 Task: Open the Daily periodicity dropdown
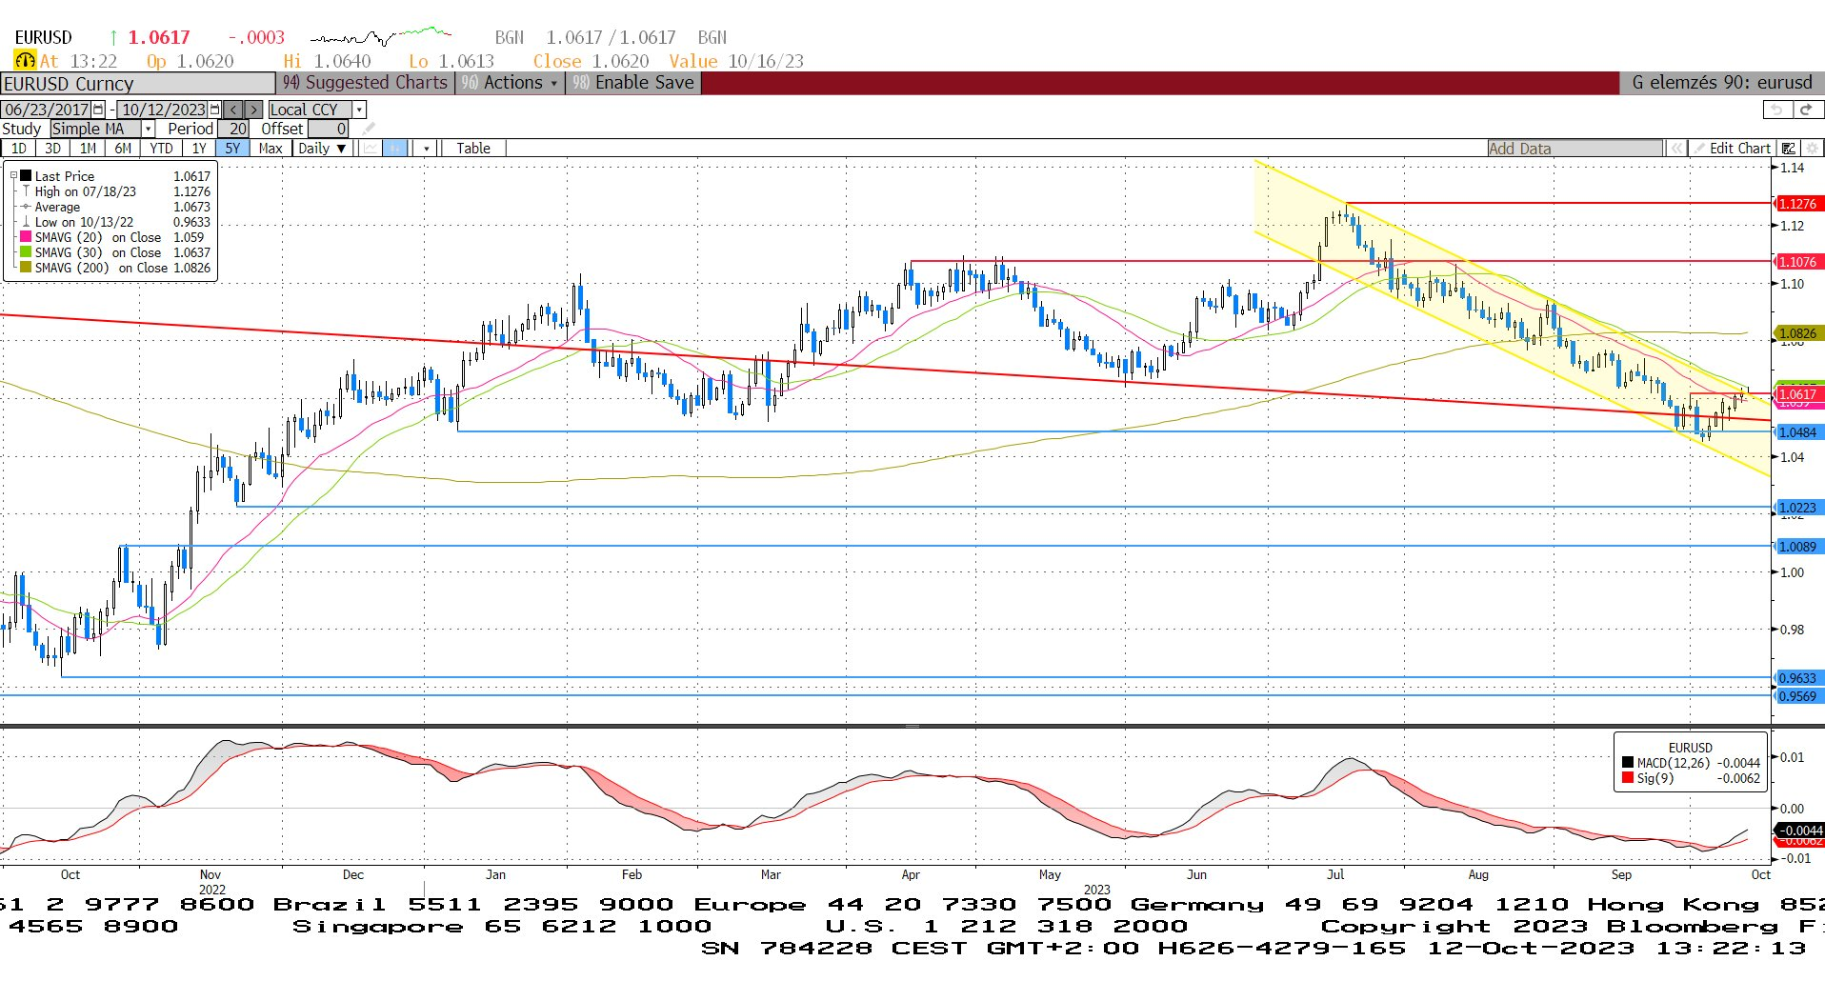pos(322,149)
